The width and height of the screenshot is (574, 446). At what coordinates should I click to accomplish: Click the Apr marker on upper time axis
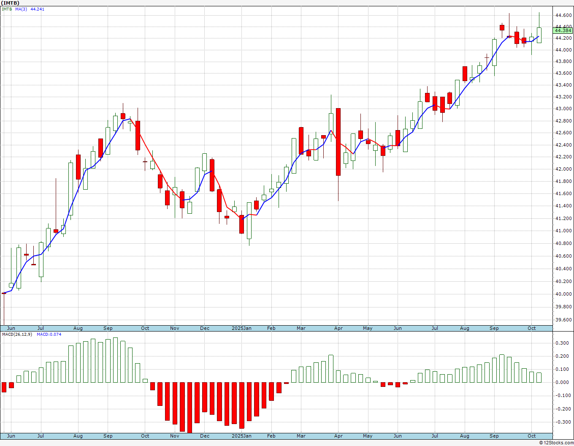pyautogui.click(x=338, y=328)
